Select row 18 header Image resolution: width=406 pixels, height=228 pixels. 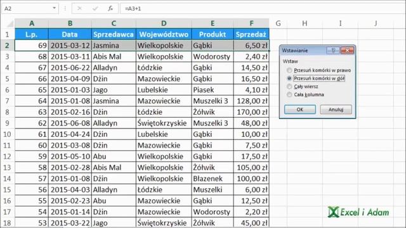(x=7, y=223)
